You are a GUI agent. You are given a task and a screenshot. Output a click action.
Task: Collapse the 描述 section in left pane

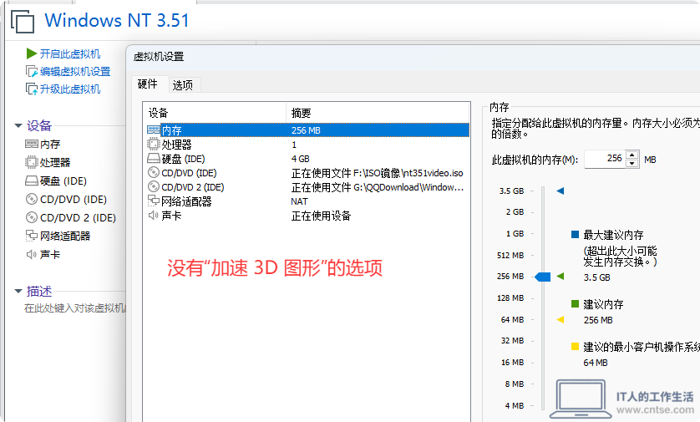coord(18,291)
